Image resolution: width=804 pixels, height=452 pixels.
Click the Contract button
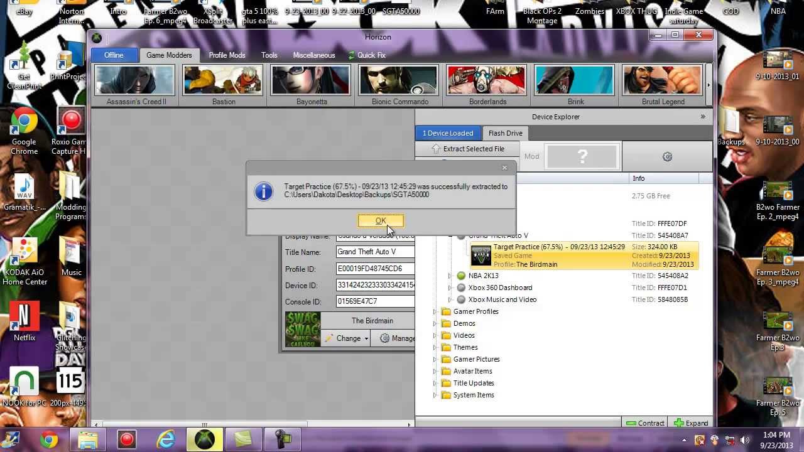click(x=645, y=423)
